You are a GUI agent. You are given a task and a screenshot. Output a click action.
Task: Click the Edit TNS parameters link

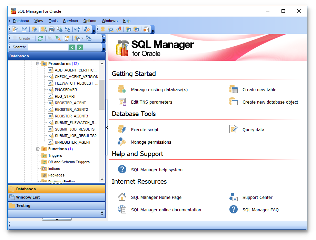(x=151, y=102)
